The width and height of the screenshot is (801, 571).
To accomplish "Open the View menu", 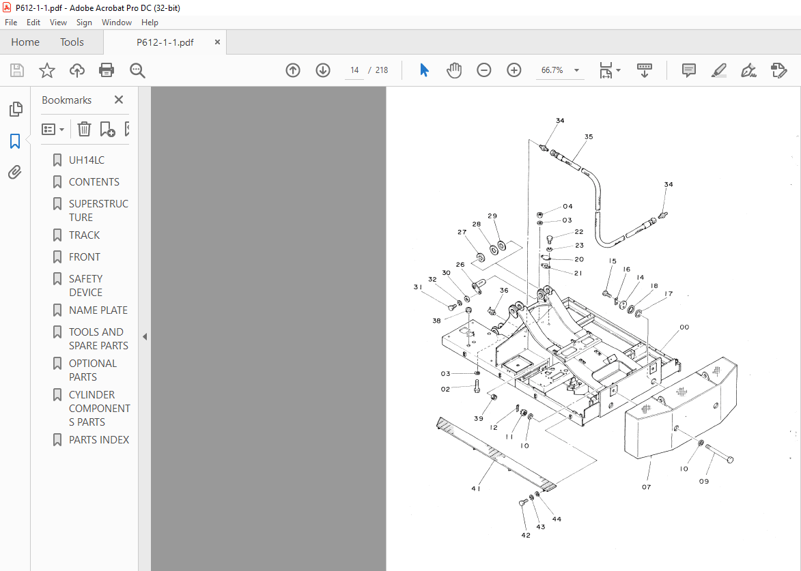I will coord(58,22).
